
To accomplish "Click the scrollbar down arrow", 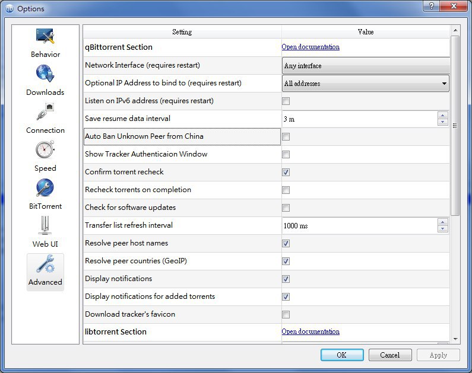I will click(x=455, y=339).
